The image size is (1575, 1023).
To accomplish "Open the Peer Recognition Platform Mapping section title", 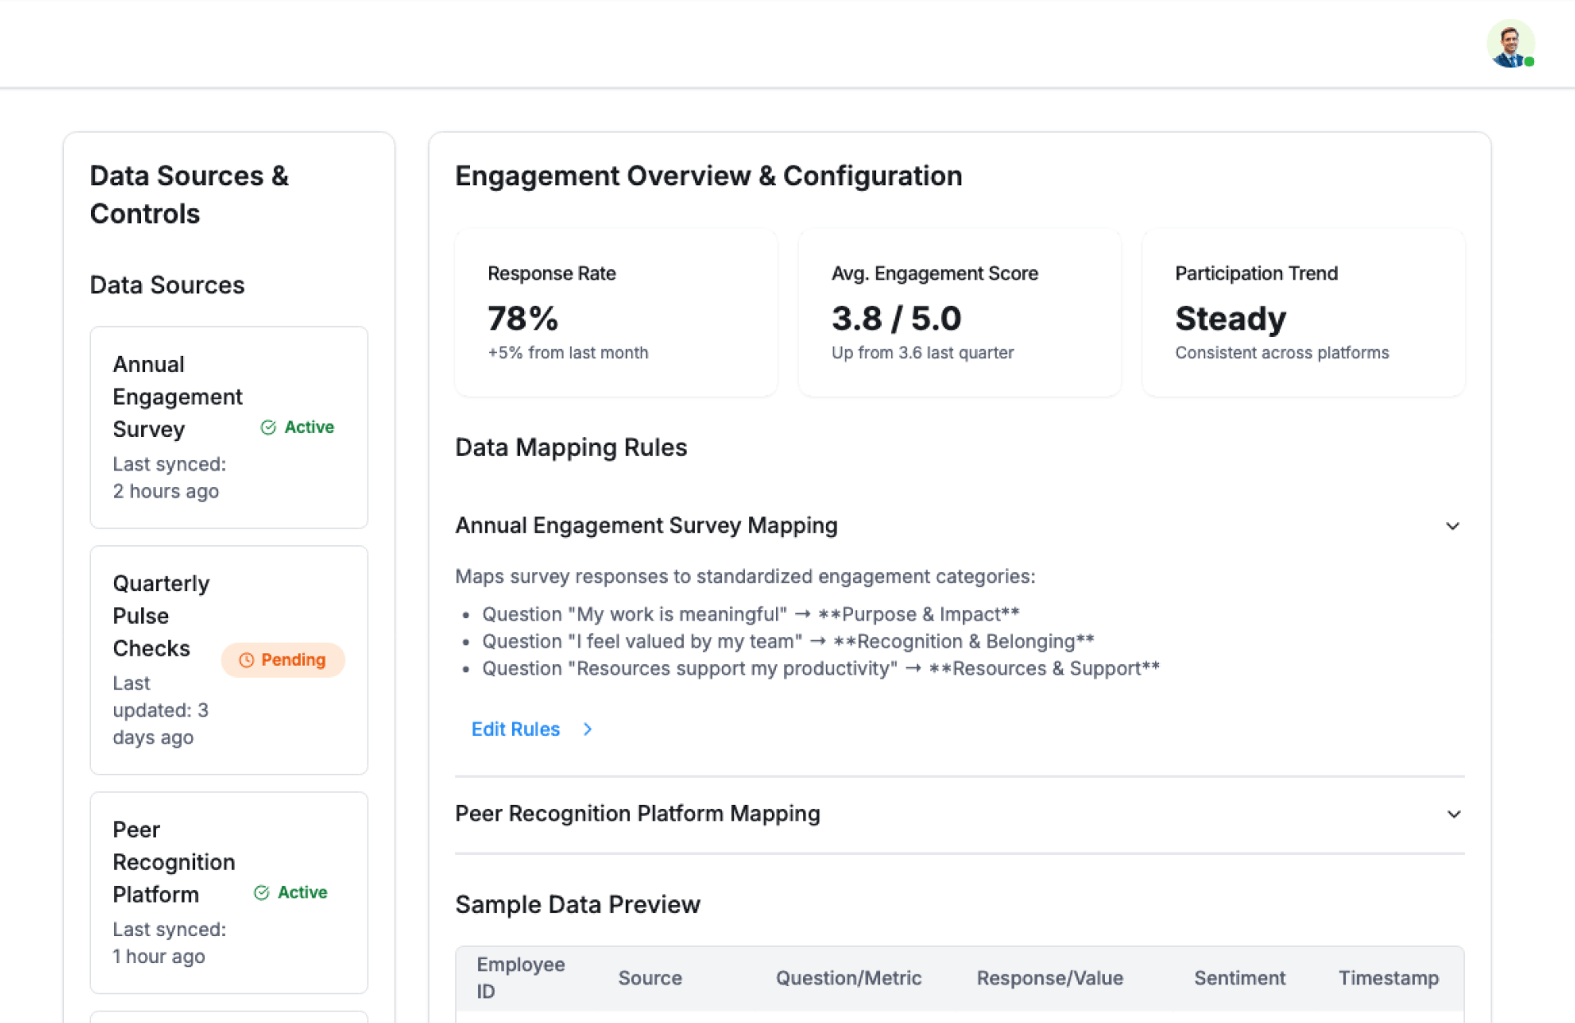I will click(637, 813).
